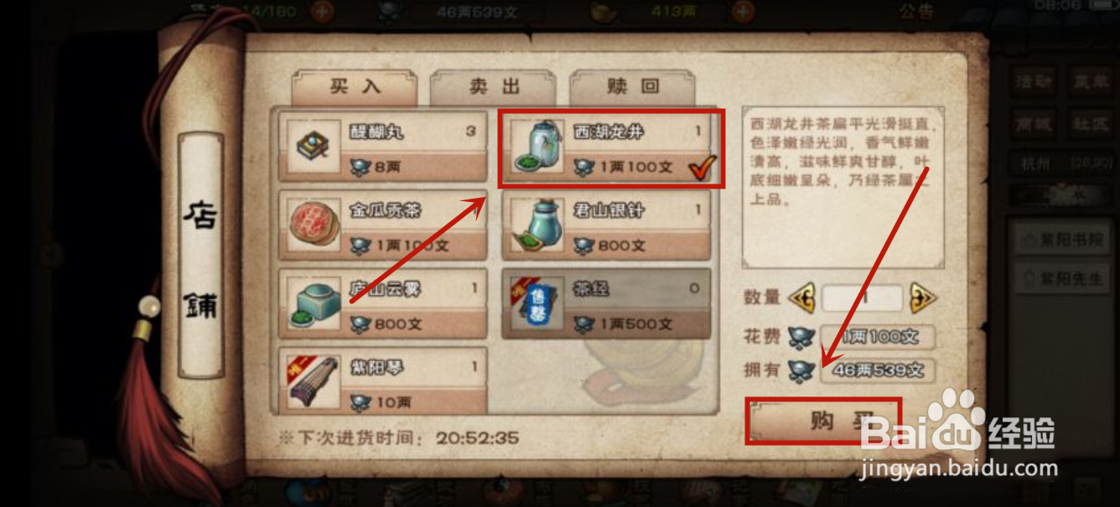Screen dimensions: 1120x507
Task: Tap the plus icon beside 413两
Action: coord(742,12)
